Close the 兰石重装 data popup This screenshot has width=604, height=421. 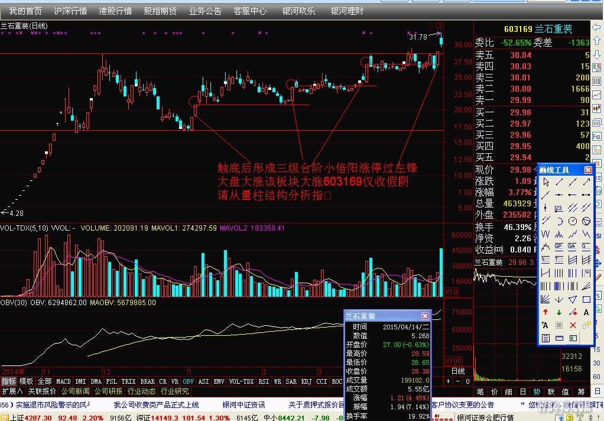pyautogui.click(x=425, y=316)
